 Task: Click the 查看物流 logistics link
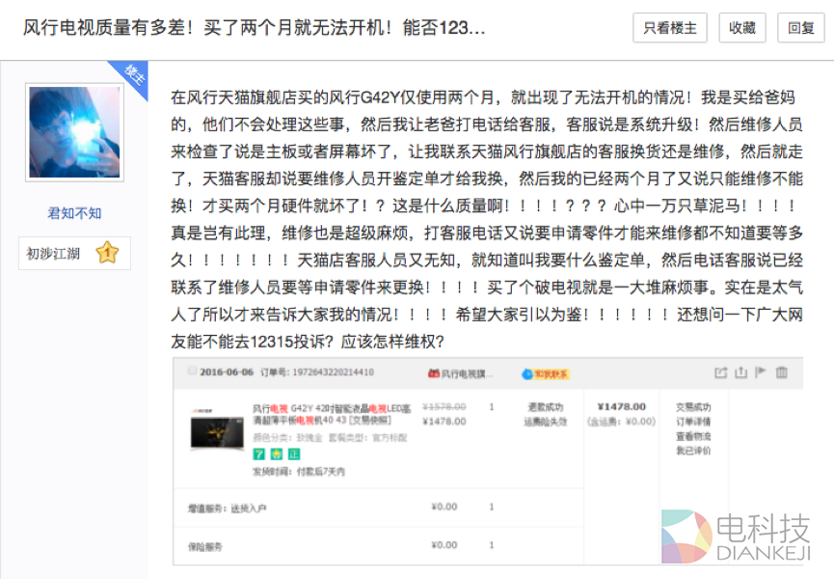click(692, 436)
